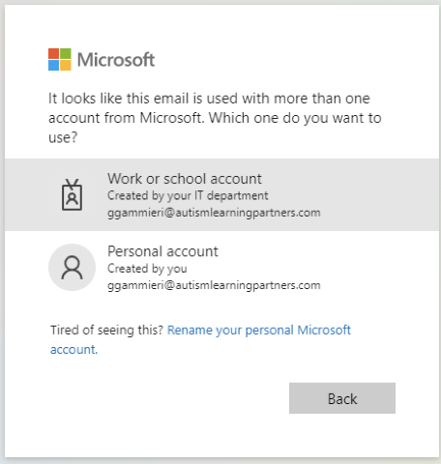The image size is (441, 464).
Task: Click the green square in Microsoft logo
Action: [x=66, y=53]
